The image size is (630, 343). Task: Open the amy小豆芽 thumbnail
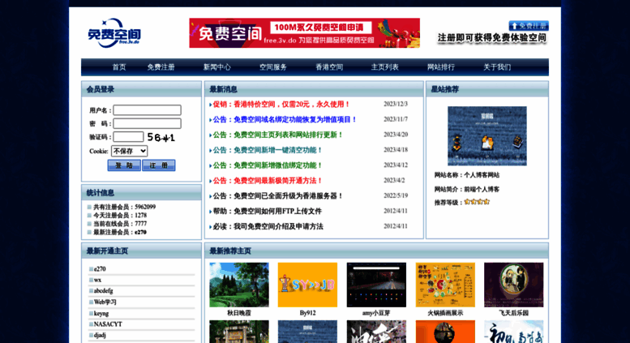pos(376,285)
